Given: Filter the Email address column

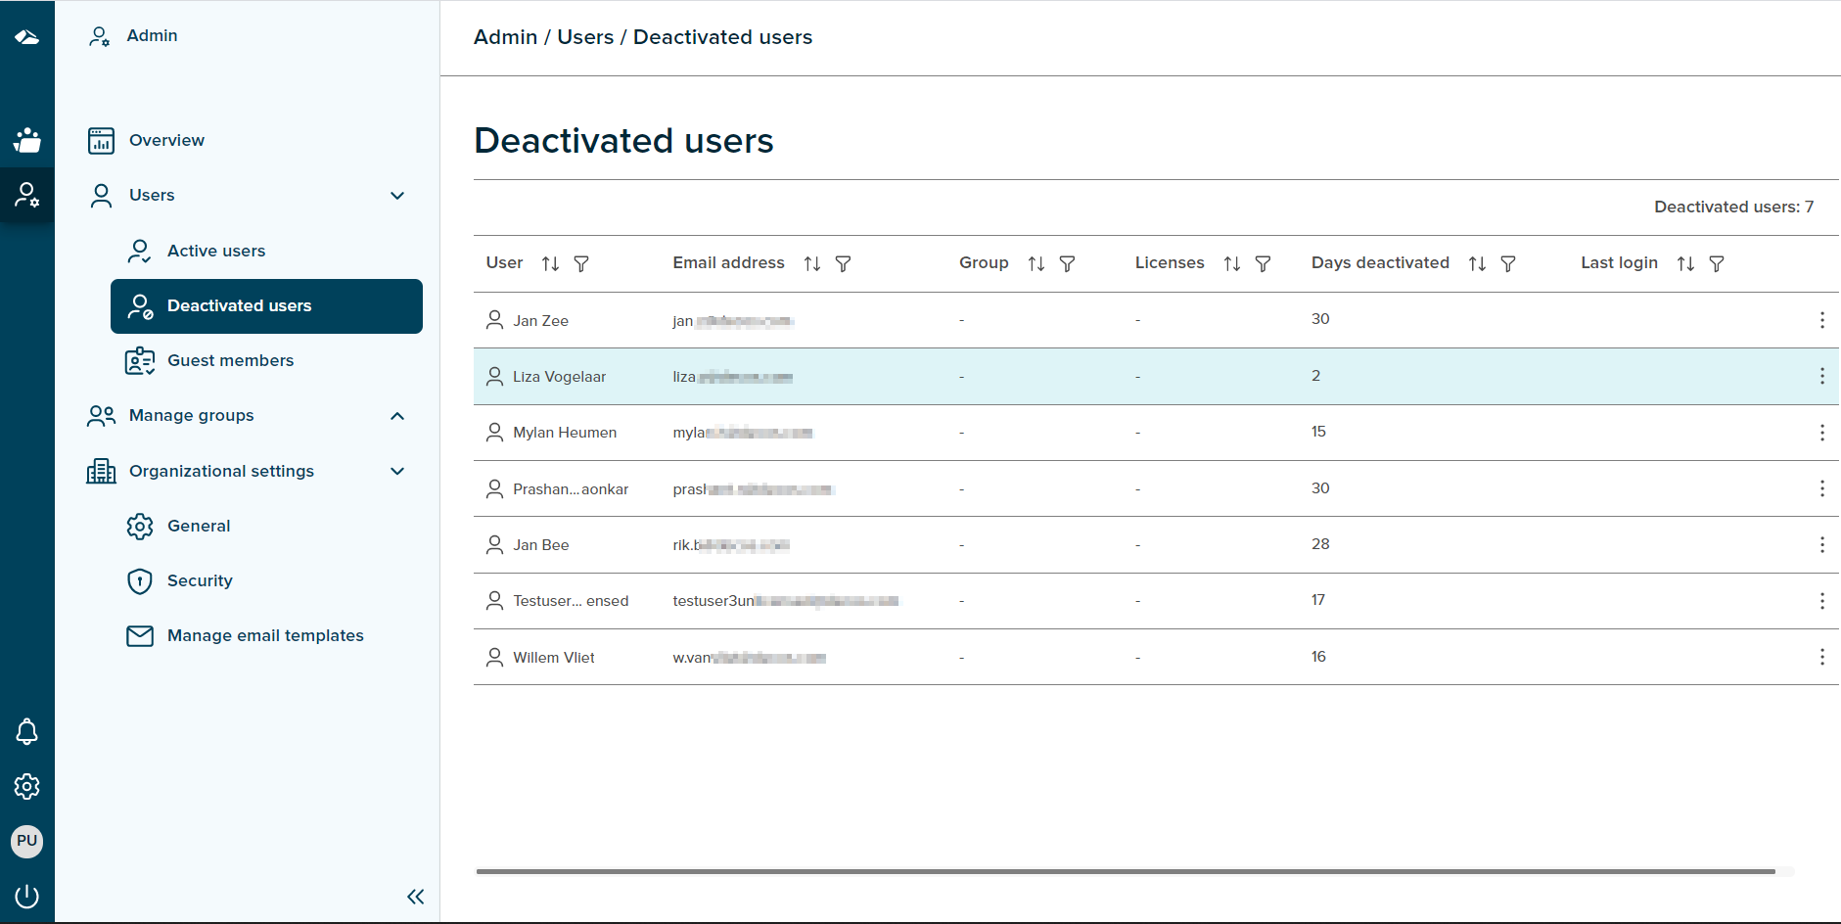Looking at the screenshot, I should (x=843, y=263).
